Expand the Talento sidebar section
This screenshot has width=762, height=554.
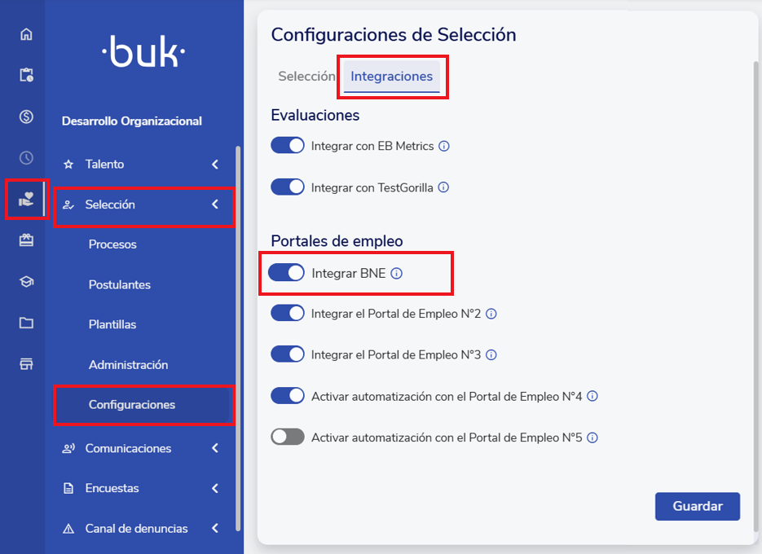215,165
